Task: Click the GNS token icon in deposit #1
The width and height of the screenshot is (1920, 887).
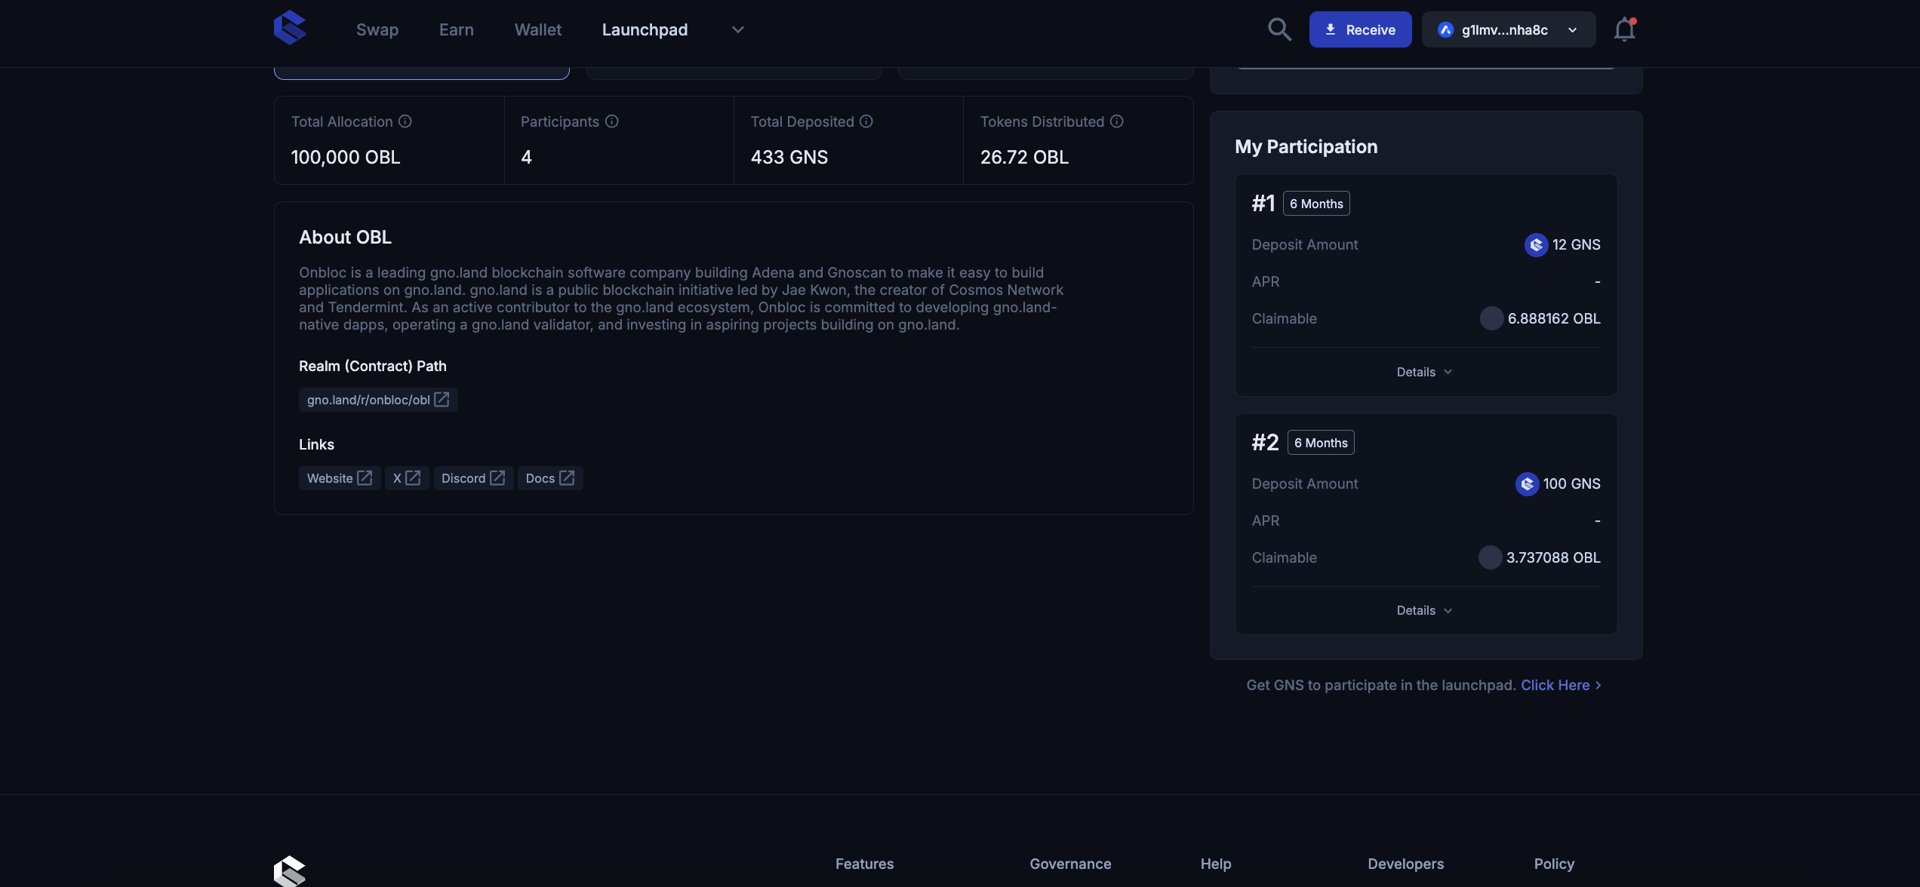Action: [x=1536, y=245]
